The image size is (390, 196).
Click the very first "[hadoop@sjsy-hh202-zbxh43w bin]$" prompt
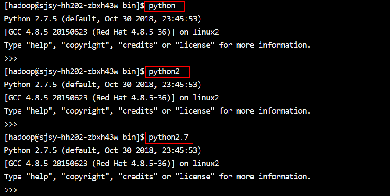[74, 6]
